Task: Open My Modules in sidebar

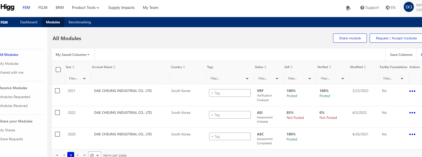Action: (9, 64)
